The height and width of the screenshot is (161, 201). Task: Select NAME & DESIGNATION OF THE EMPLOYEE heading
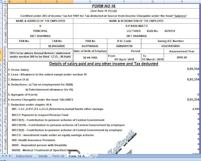click(x=136, y=21)
